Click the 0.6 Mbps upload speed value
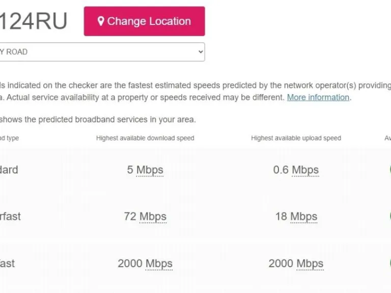 (x=296, y=170)
